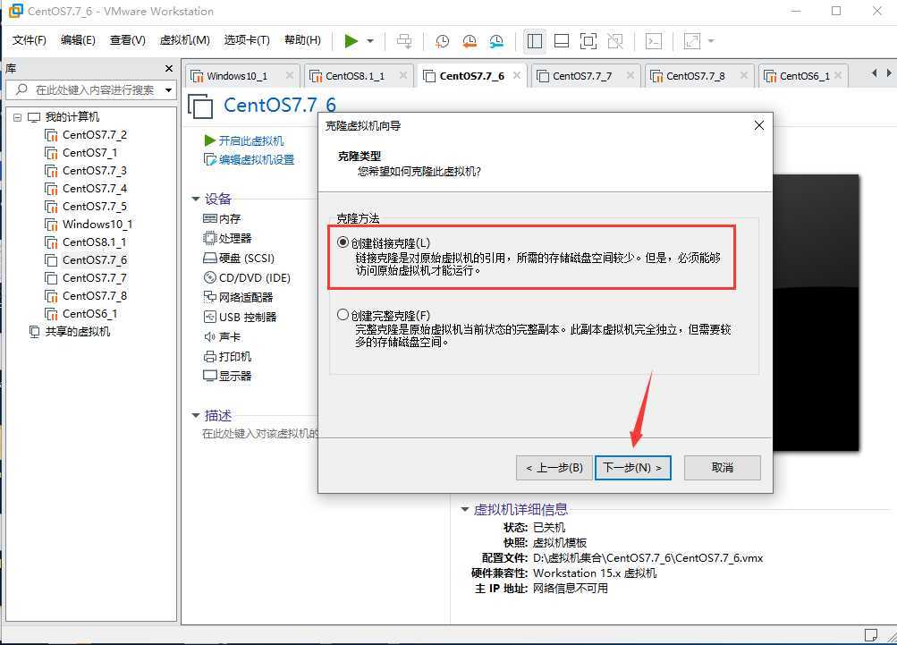Screen dimensions: 897x645
Task: Select CentOS7_1 in the library
Action: click(81, 153)
